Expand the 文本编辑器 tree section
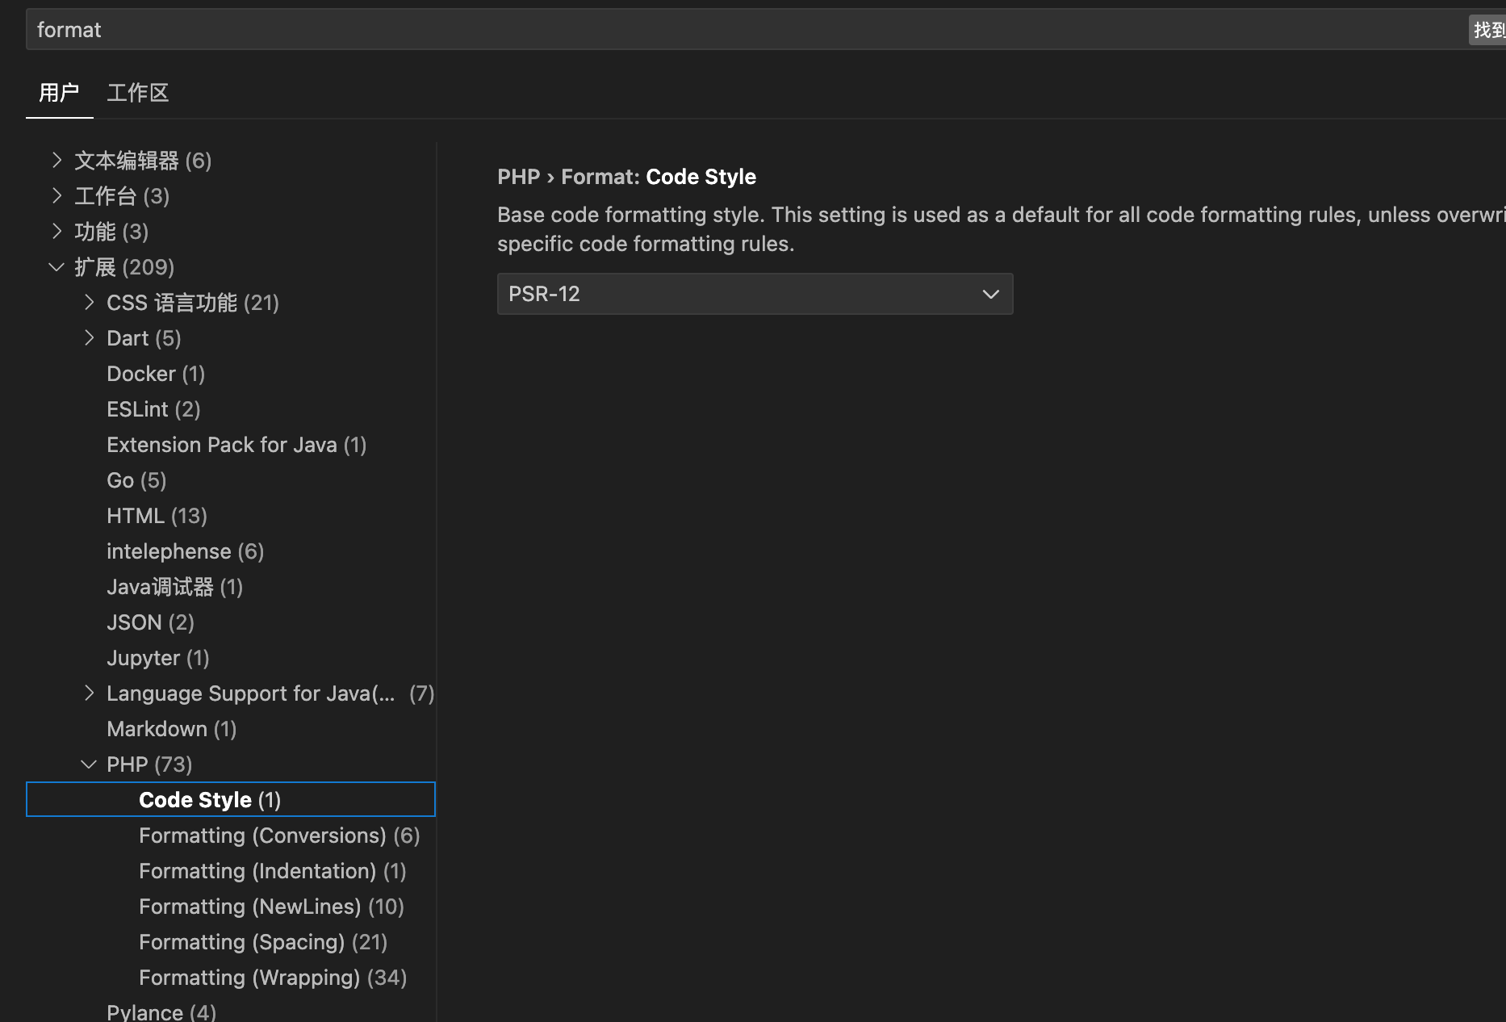Image resolution: width=1506 pixels, height=1022 pixels. 56,161
